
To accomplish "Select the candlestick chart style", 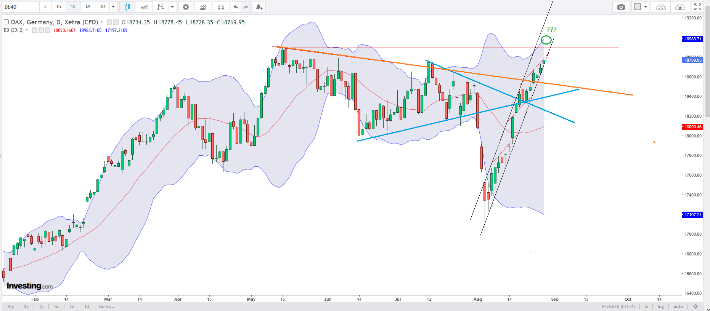I will pos(128,7).
